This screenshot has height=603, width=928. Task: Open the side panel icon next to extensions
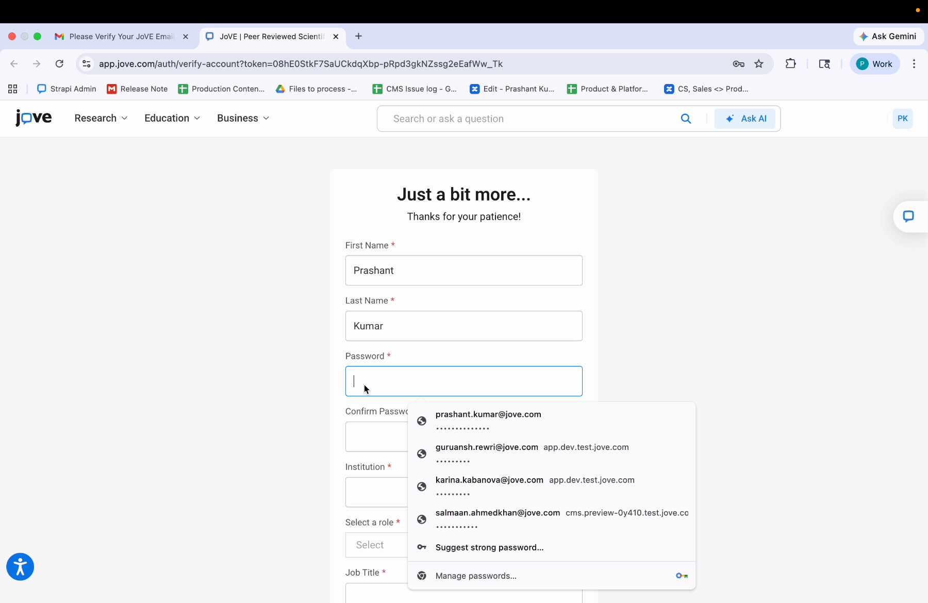coord(824,63)
